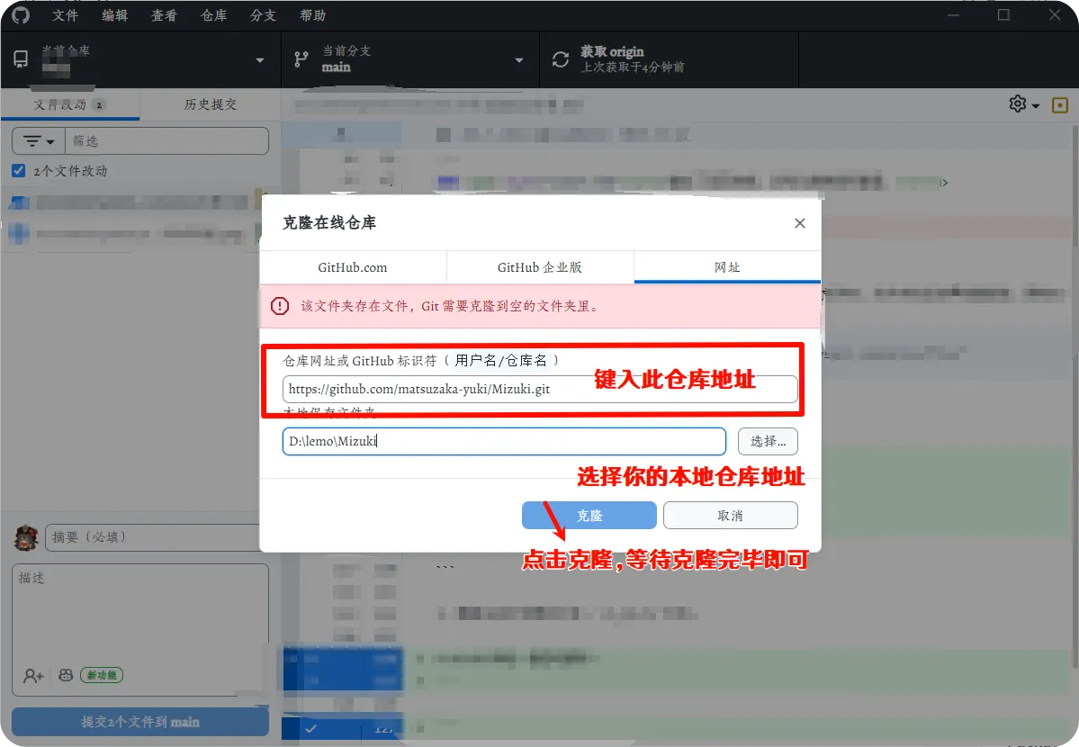
Task: Switch to the 历史提交 tab
Action: point(211,104)
